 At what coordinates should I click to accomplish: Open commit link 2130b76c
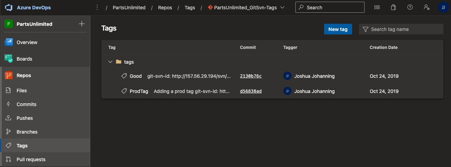250,76
